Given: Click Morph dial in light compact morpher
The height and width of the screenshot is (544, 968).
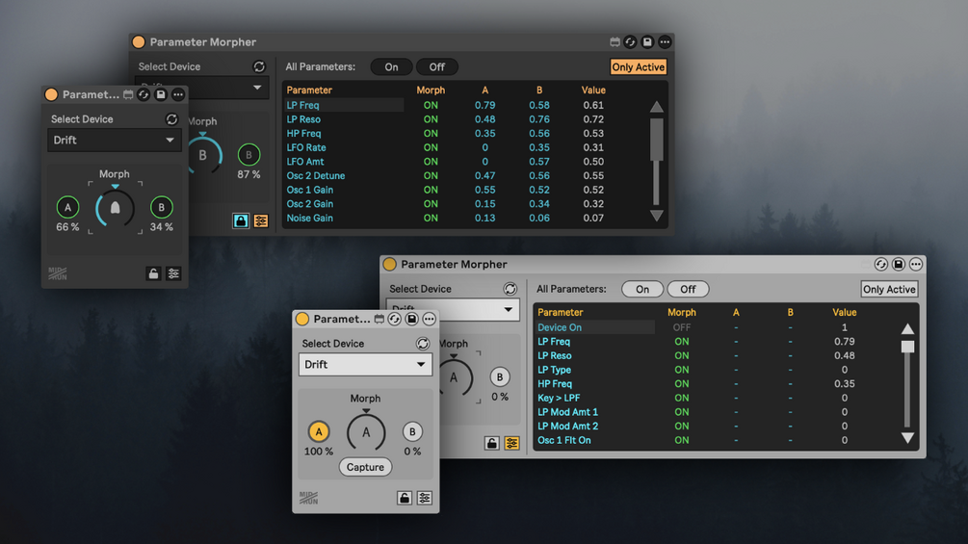Looking at the screenshot, I should point(366,433).
